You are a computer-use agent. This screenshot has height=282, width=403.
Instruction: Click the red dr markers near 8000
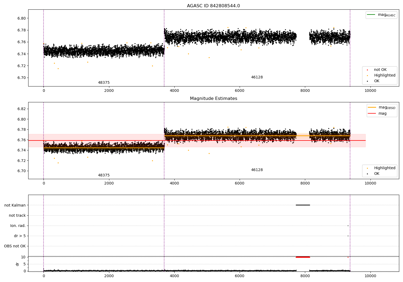pyautogui.click(x=303, y=257)
